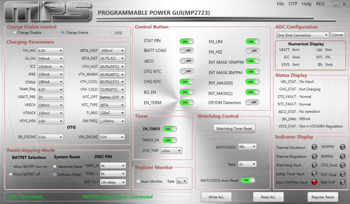Screen dimensions: 350x204
Task: Click the Thermal Shutdown indicator light
Action: click(314, 147)
